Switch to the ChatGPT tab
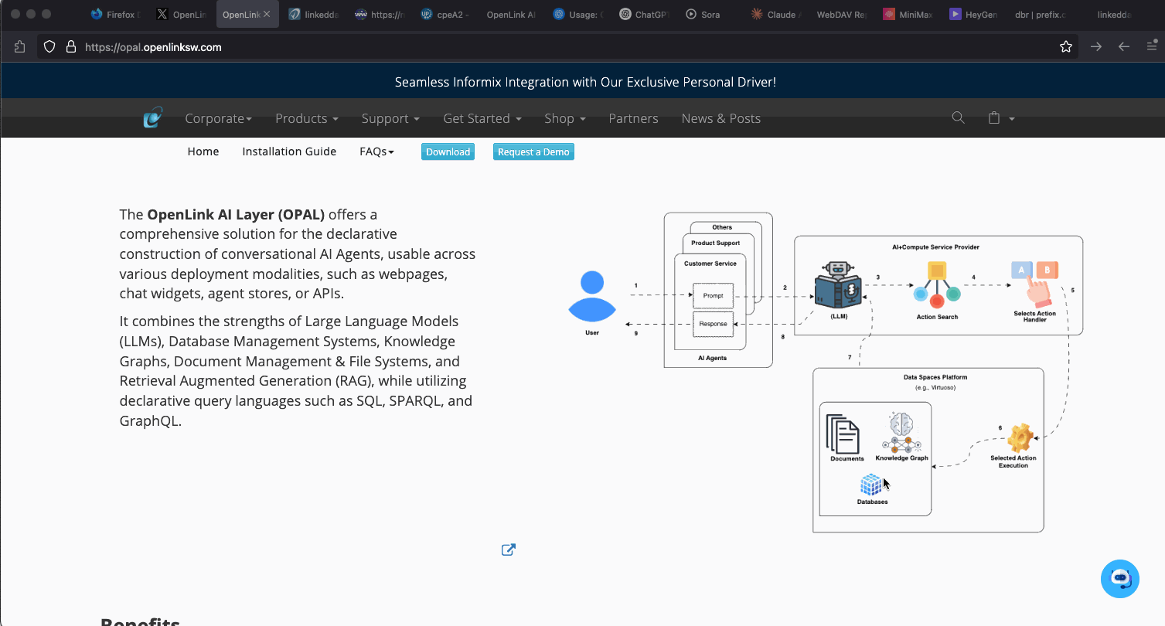The image size is (1165, 626). [645, 14]
